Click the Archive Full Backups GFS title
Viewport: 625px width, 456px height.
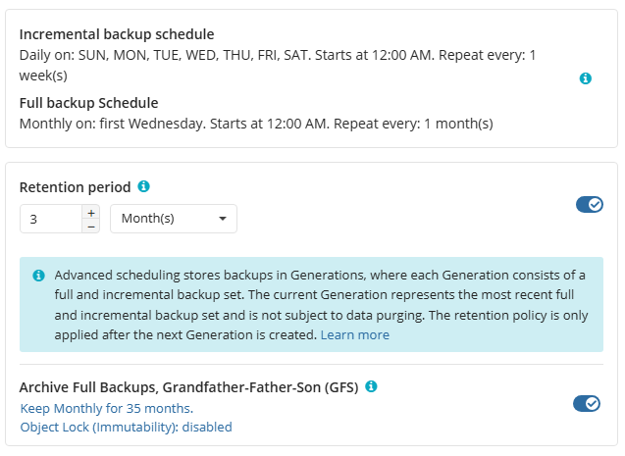point(189,386)
